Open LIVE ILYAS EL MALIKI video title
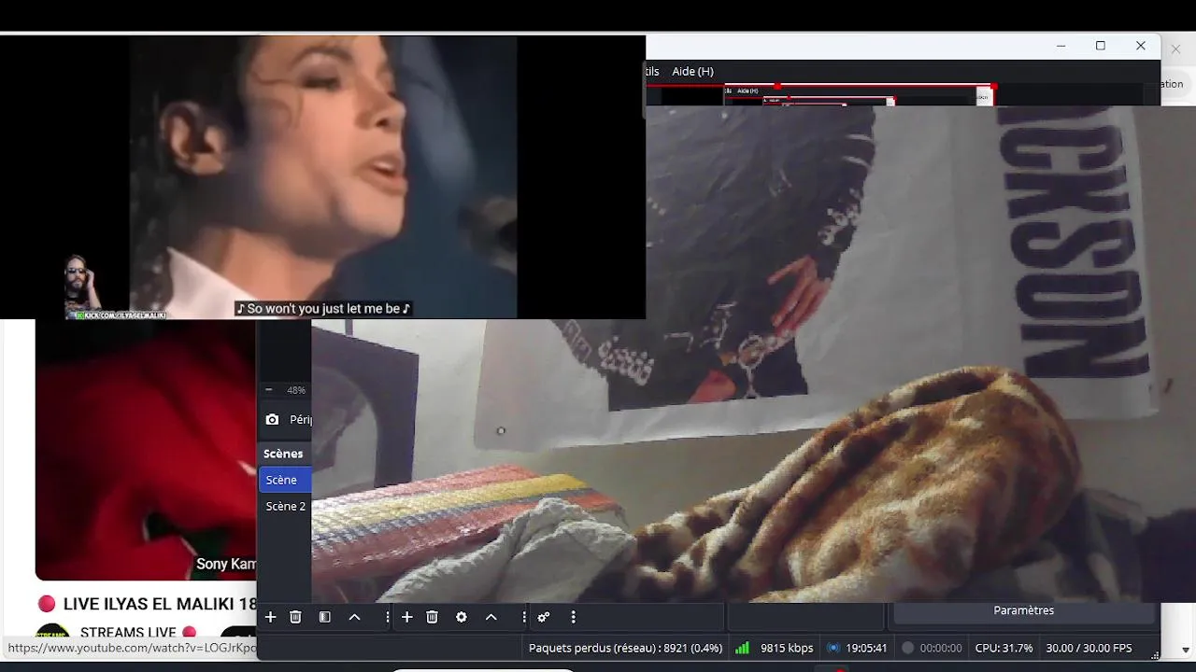The height and width of the screenshot is (672, 1196). (x=160, y=604)
